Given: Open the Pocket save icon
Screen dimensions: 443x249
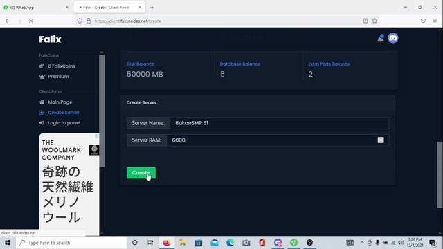Looking at the screenshot, I should point(423,21).
